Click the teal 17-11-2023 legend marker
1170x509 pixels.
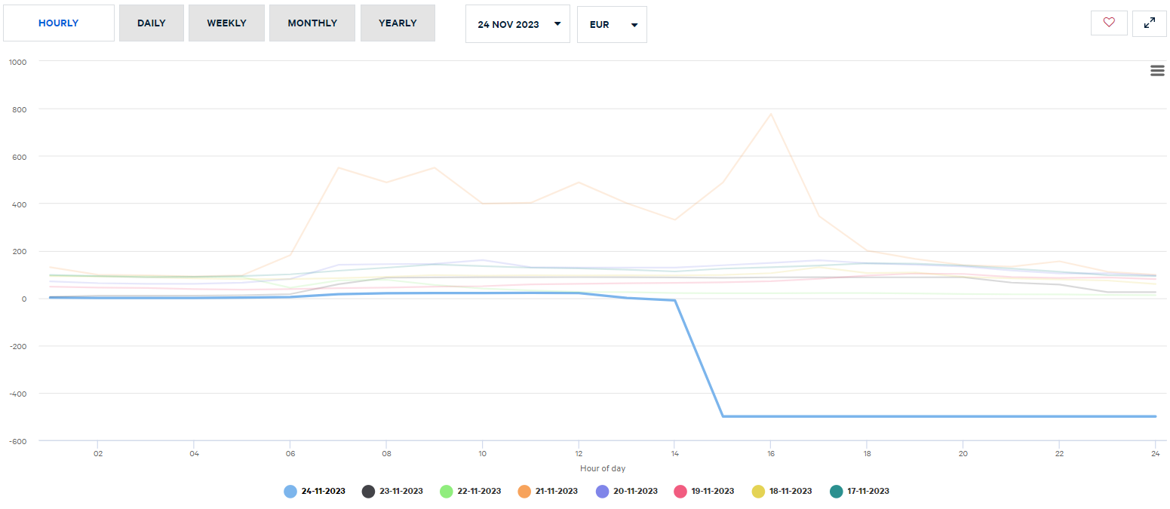coord(836,491)
